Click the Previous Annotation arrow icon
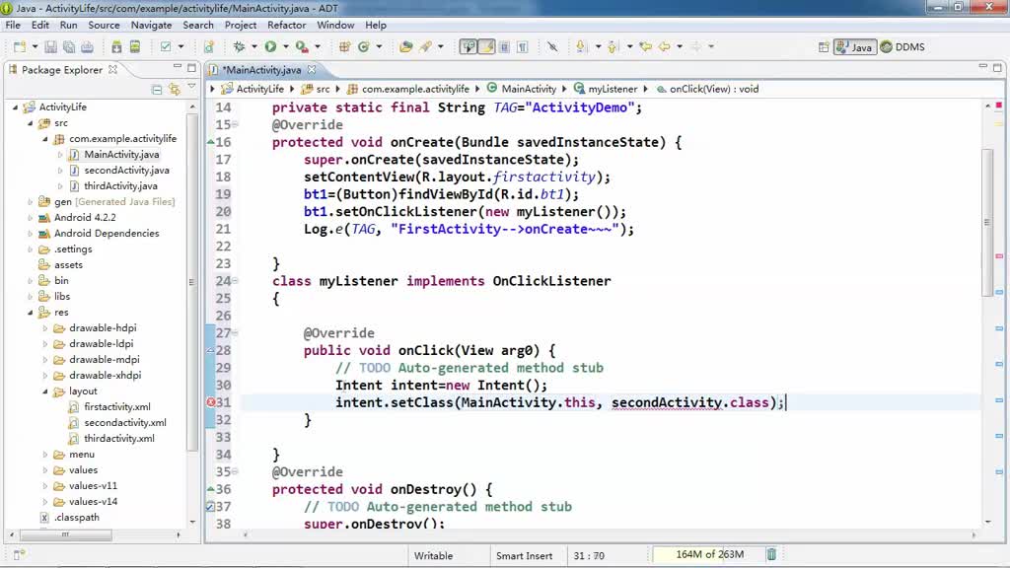 pyautogui.click(x=613, y=47)
